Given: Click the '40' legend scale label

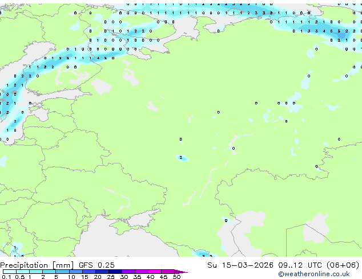Looking at the screenshot, I should [x=150, y=277].
